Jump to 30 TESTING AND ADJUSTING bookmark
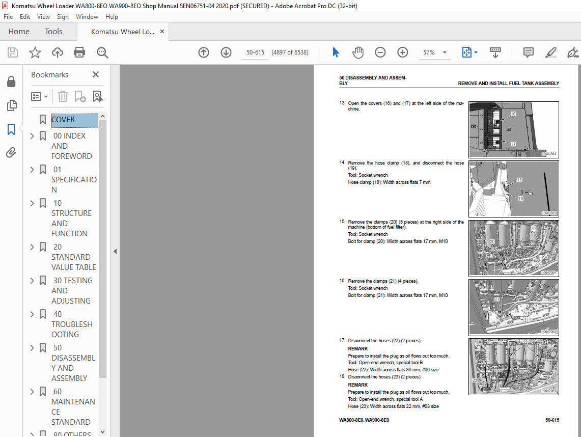 coord(72,291)
